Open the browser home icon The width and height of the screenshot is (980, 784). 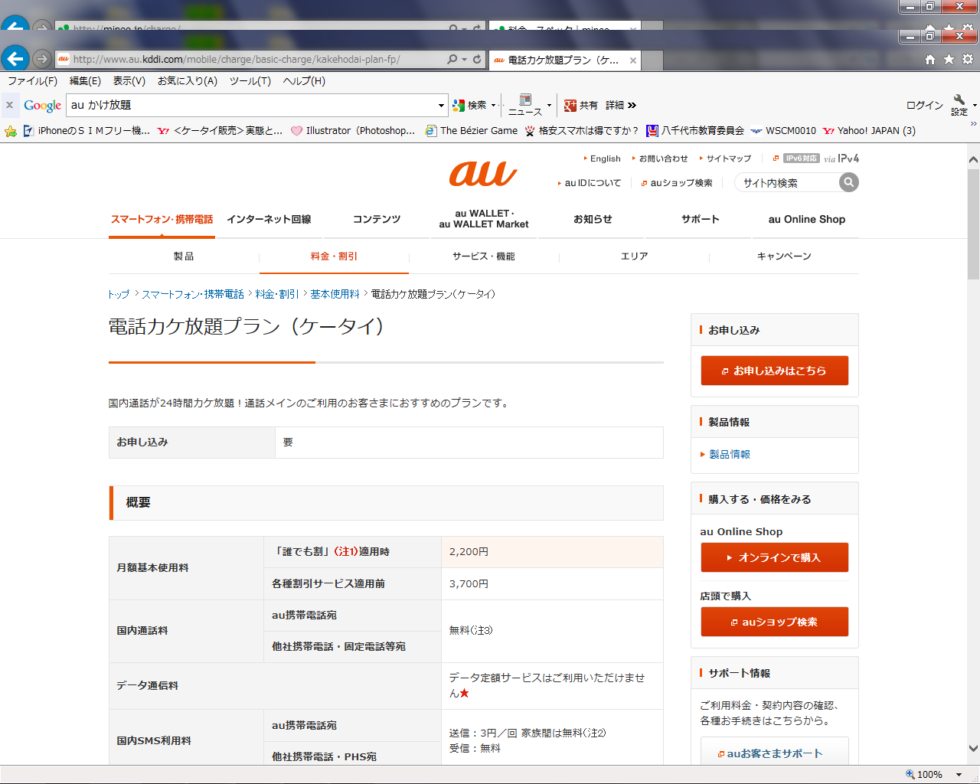tap(930, 59)
